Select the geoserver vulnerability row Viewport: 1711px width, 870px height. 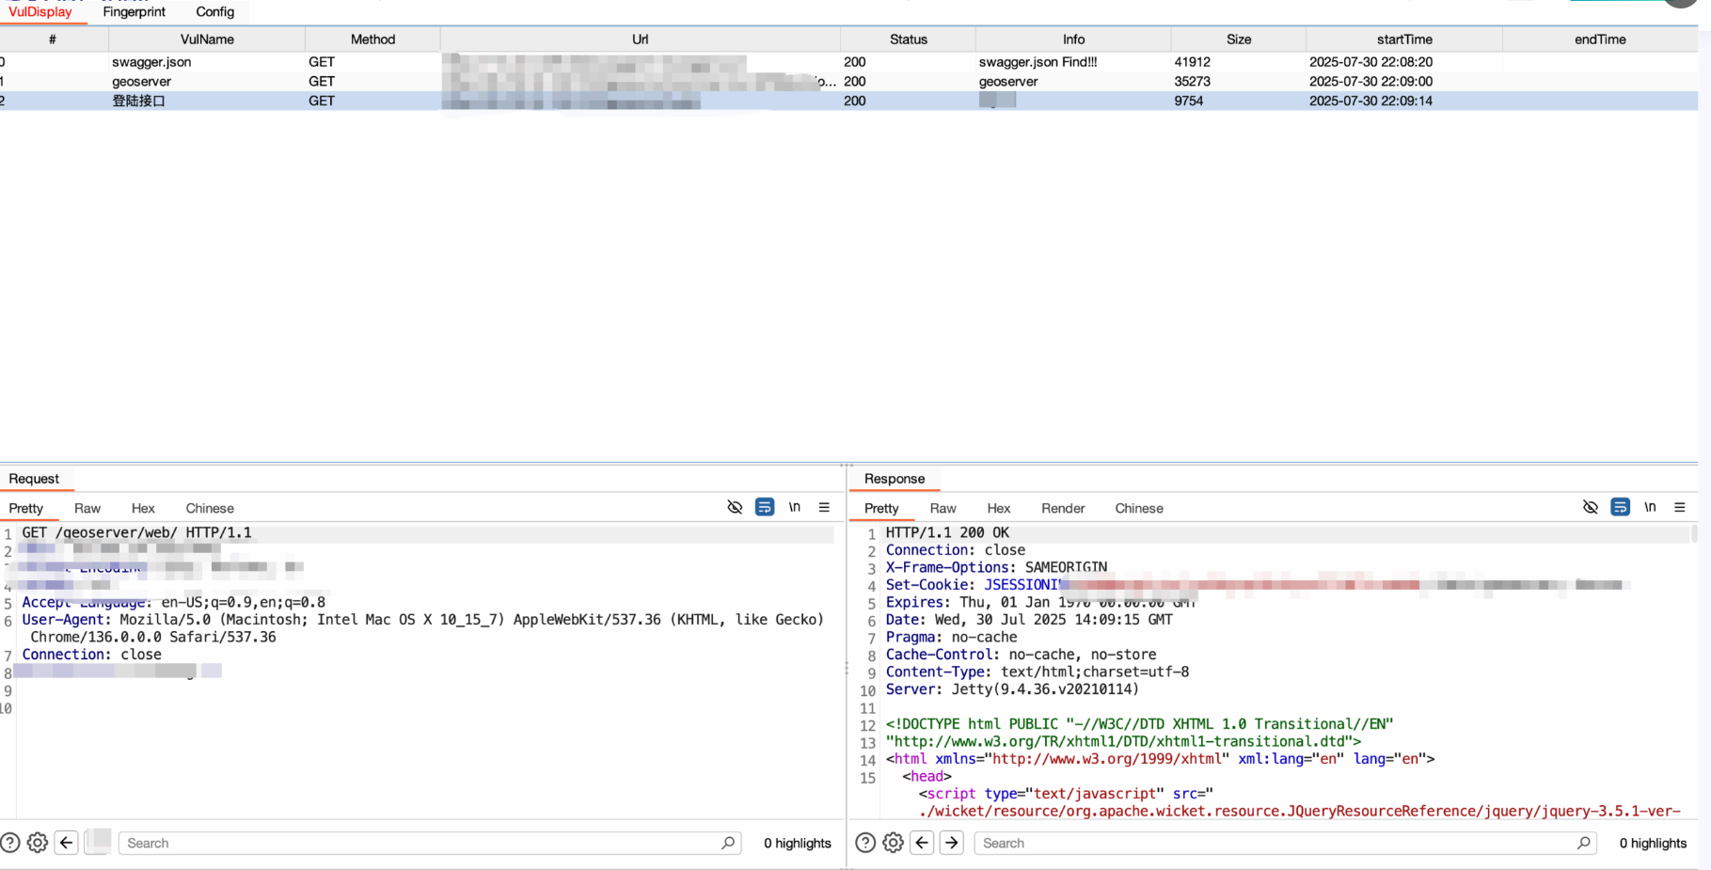click(x=141, y=82)
